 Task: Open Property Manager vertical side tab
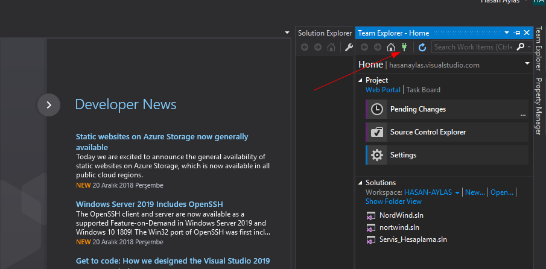(539, 107)
